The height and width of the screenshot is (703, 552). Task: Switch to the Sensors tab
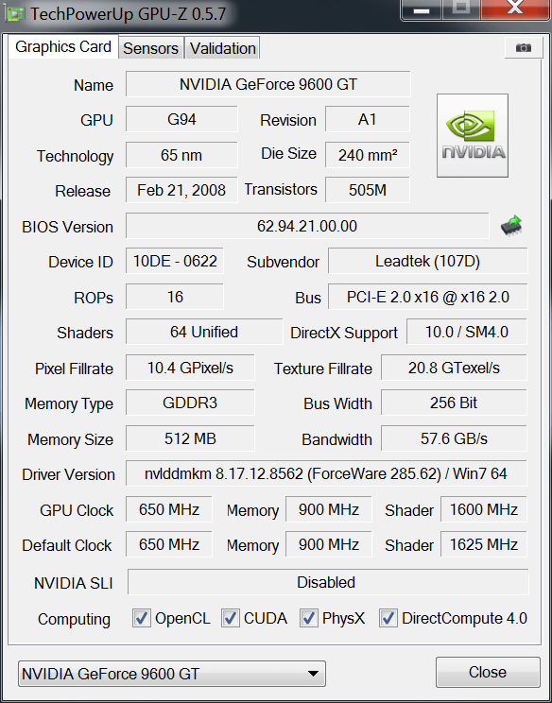(150, 48)
